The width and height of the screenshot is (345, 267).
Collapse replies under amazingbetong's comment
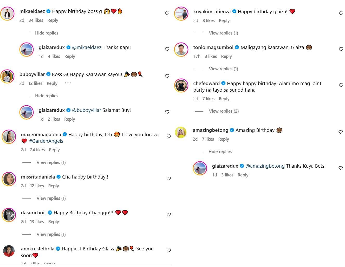point(220,152)
